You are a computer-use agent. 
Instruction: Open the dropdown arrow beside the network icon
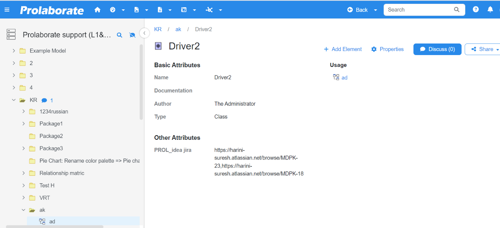[x=220, y=10]
